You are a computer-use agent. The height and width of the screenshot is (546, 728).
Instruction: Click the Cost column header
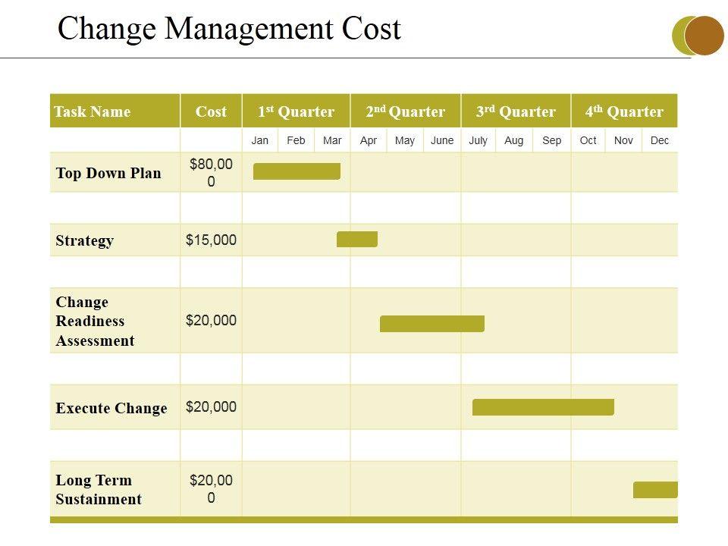click(211, 111)
